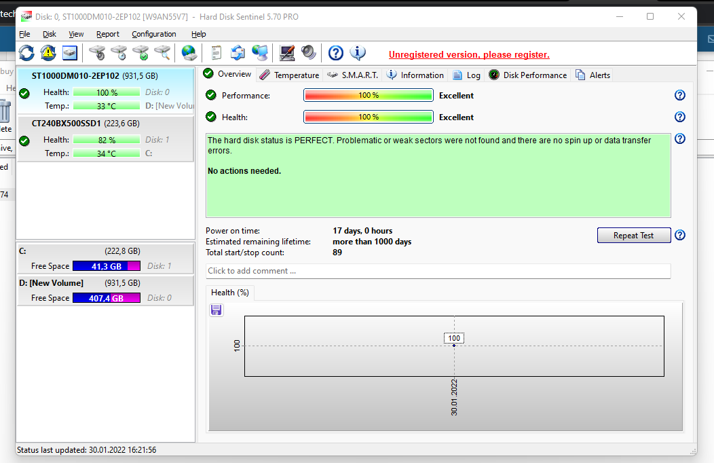
Task: Click the help icon next to Repeat Test
Action: click(x=680, y=236)
